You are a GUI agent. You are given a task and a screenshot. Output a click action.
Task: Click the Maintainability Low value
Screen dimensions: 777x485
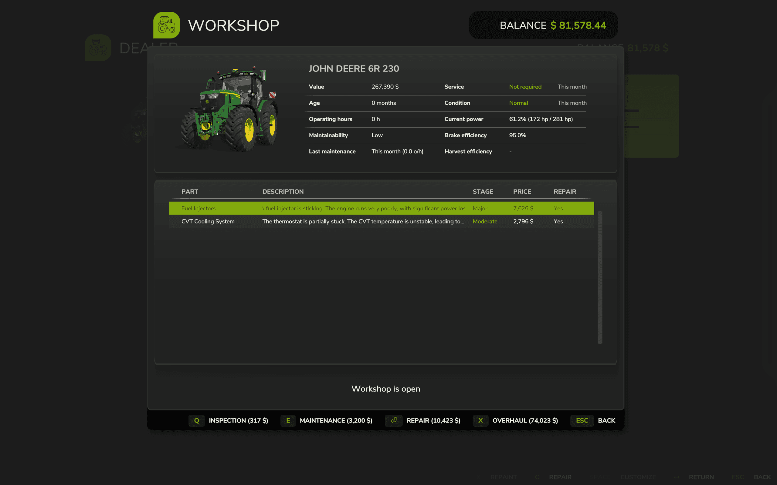[x=377, y=135]
